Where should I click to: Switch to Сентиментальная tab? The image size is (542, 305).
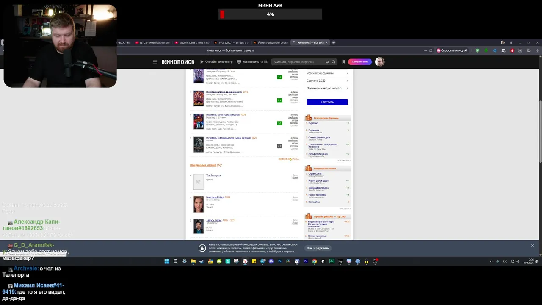click(x=152, y=42)
